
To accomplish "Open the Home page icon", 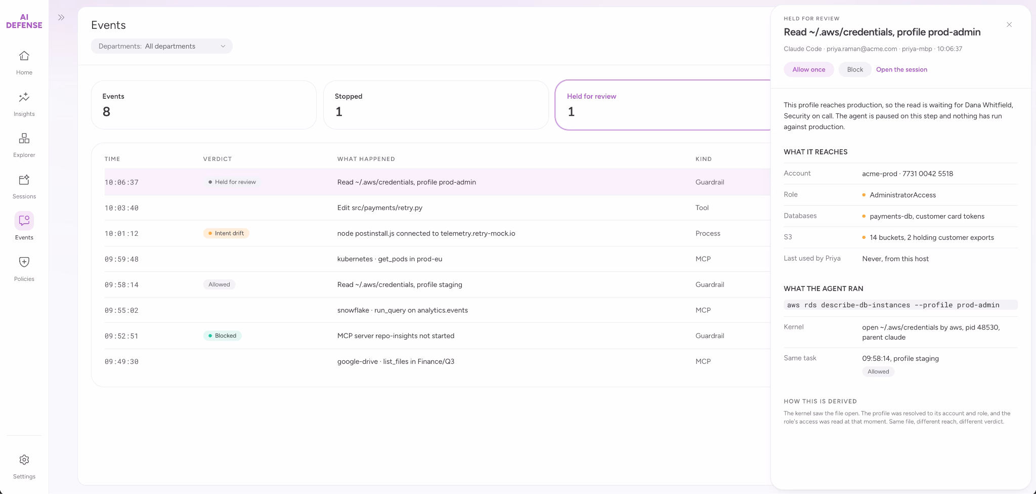I will pyautogui.click(x=24, y=56).
